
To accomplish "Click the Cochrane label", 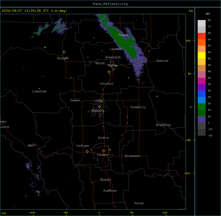I will click(x=83, y=146).
